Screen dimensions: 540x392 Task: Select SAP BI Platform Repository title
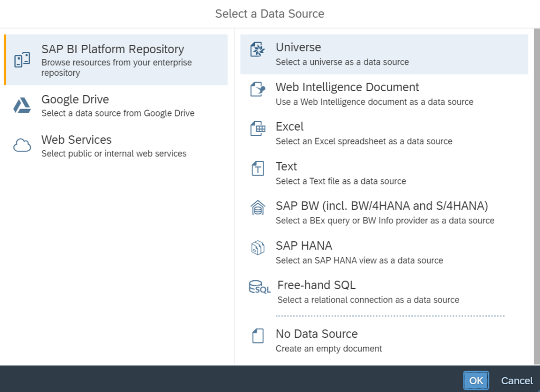click(113, 49)
